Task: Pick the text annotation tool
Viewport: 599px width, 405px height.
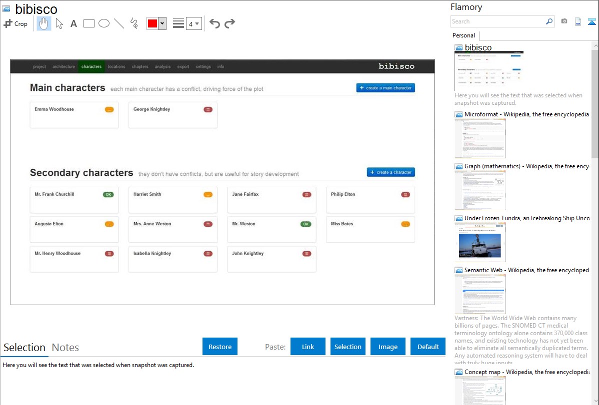Action: (73, 23)
